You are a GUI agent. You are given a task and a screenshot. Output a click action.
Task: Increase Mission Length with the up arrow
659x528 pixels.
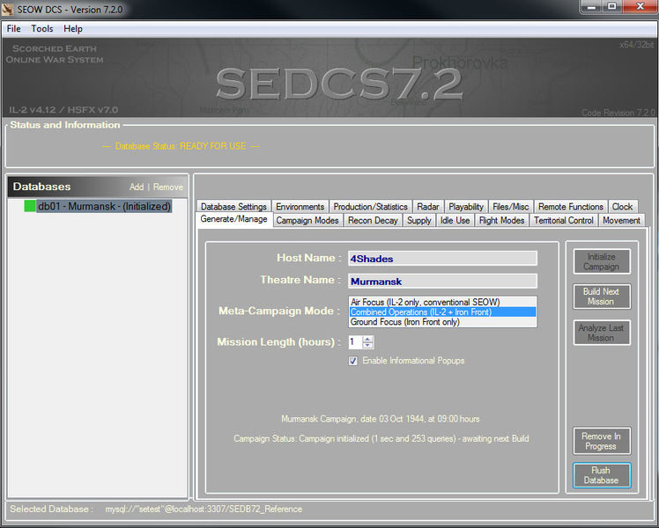368,338
